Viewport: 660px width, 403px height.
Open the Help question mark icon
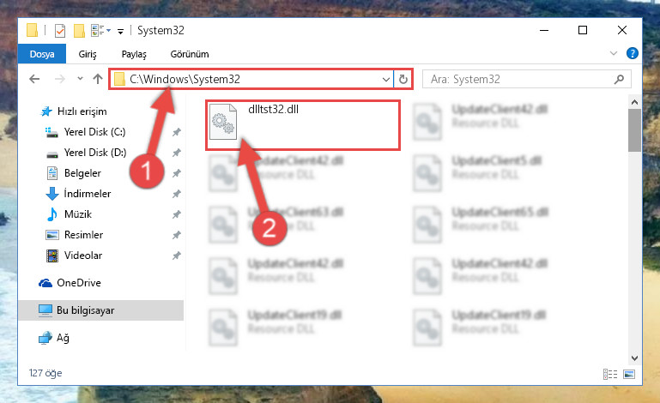point(633,53)
